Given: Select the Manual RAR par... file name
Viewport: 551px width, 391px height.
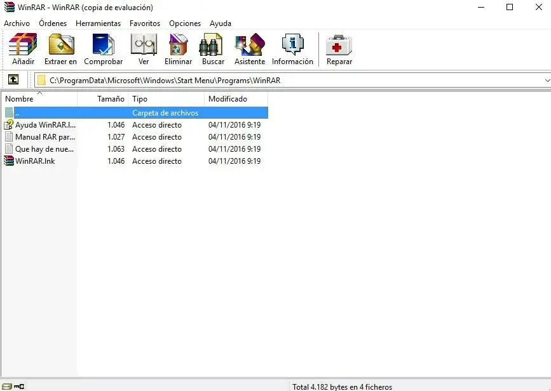Looking at the screenshot, I should tap(45, 137).
